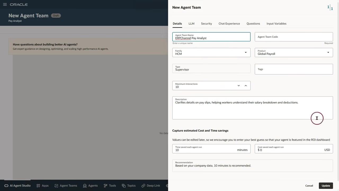This screenshot has width=339, height=191.
Task: Open the Security tab
Action: tap(206, 24)
